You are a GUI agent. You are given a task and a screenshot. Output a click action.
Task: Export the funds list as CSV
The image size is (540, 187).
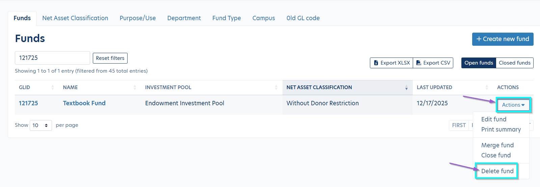tap(433, 63)
